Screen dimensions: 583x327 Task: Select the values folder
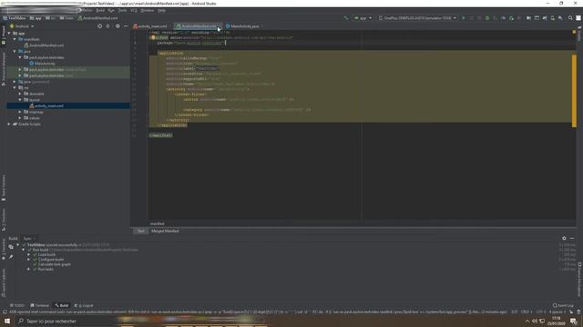click(x=32, y=118)
